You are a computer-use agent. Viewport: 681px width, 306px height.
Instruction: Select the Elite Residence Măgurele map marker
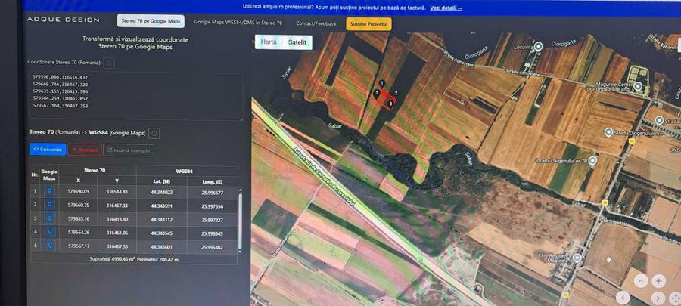pos(577,258)
